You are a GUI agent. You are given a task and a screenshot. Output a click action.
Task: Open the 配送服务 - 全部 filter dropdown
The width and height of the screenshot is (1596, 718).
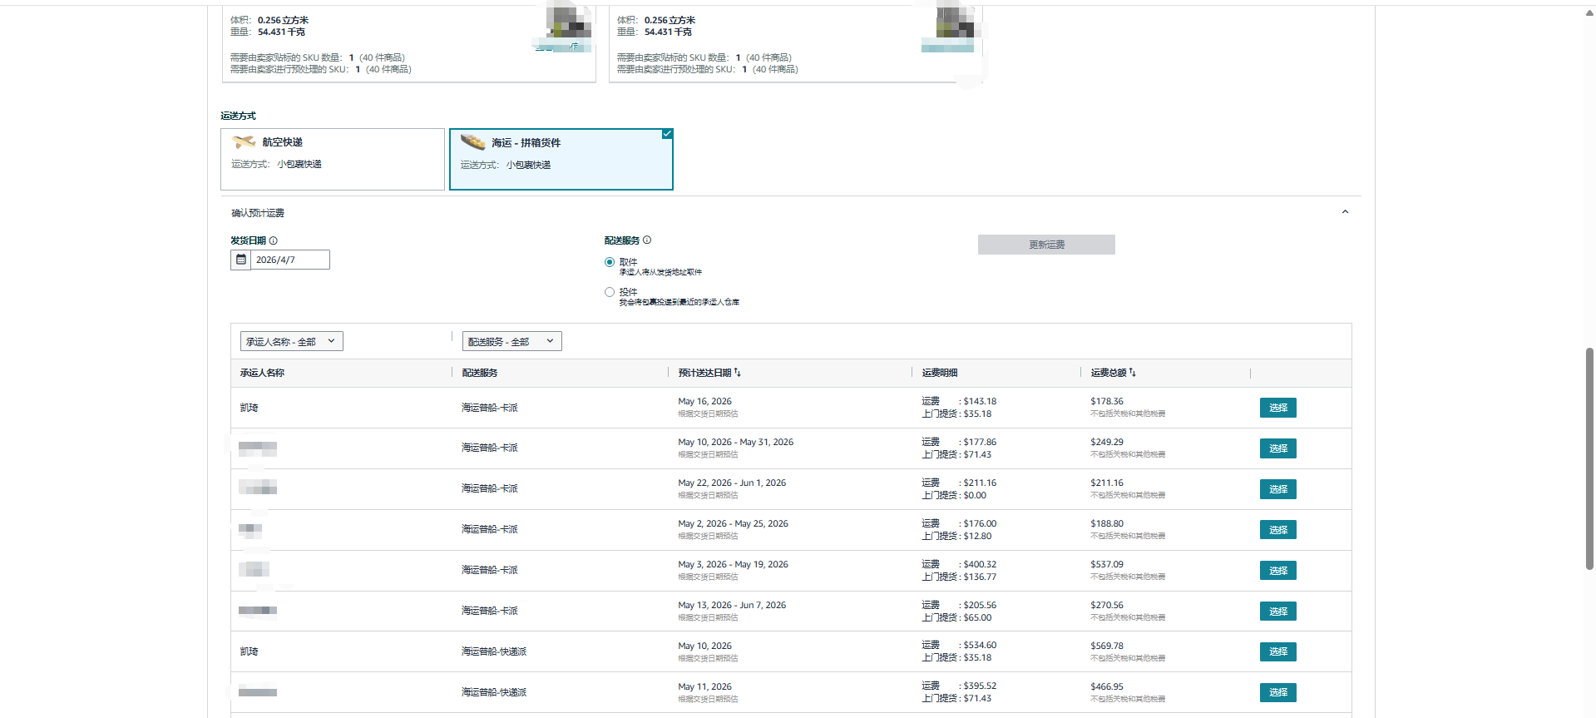coord(511,341)
